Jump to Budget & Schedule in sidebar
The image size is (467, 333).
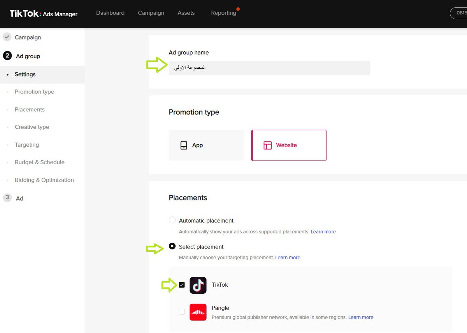click(x=40, y=162)
